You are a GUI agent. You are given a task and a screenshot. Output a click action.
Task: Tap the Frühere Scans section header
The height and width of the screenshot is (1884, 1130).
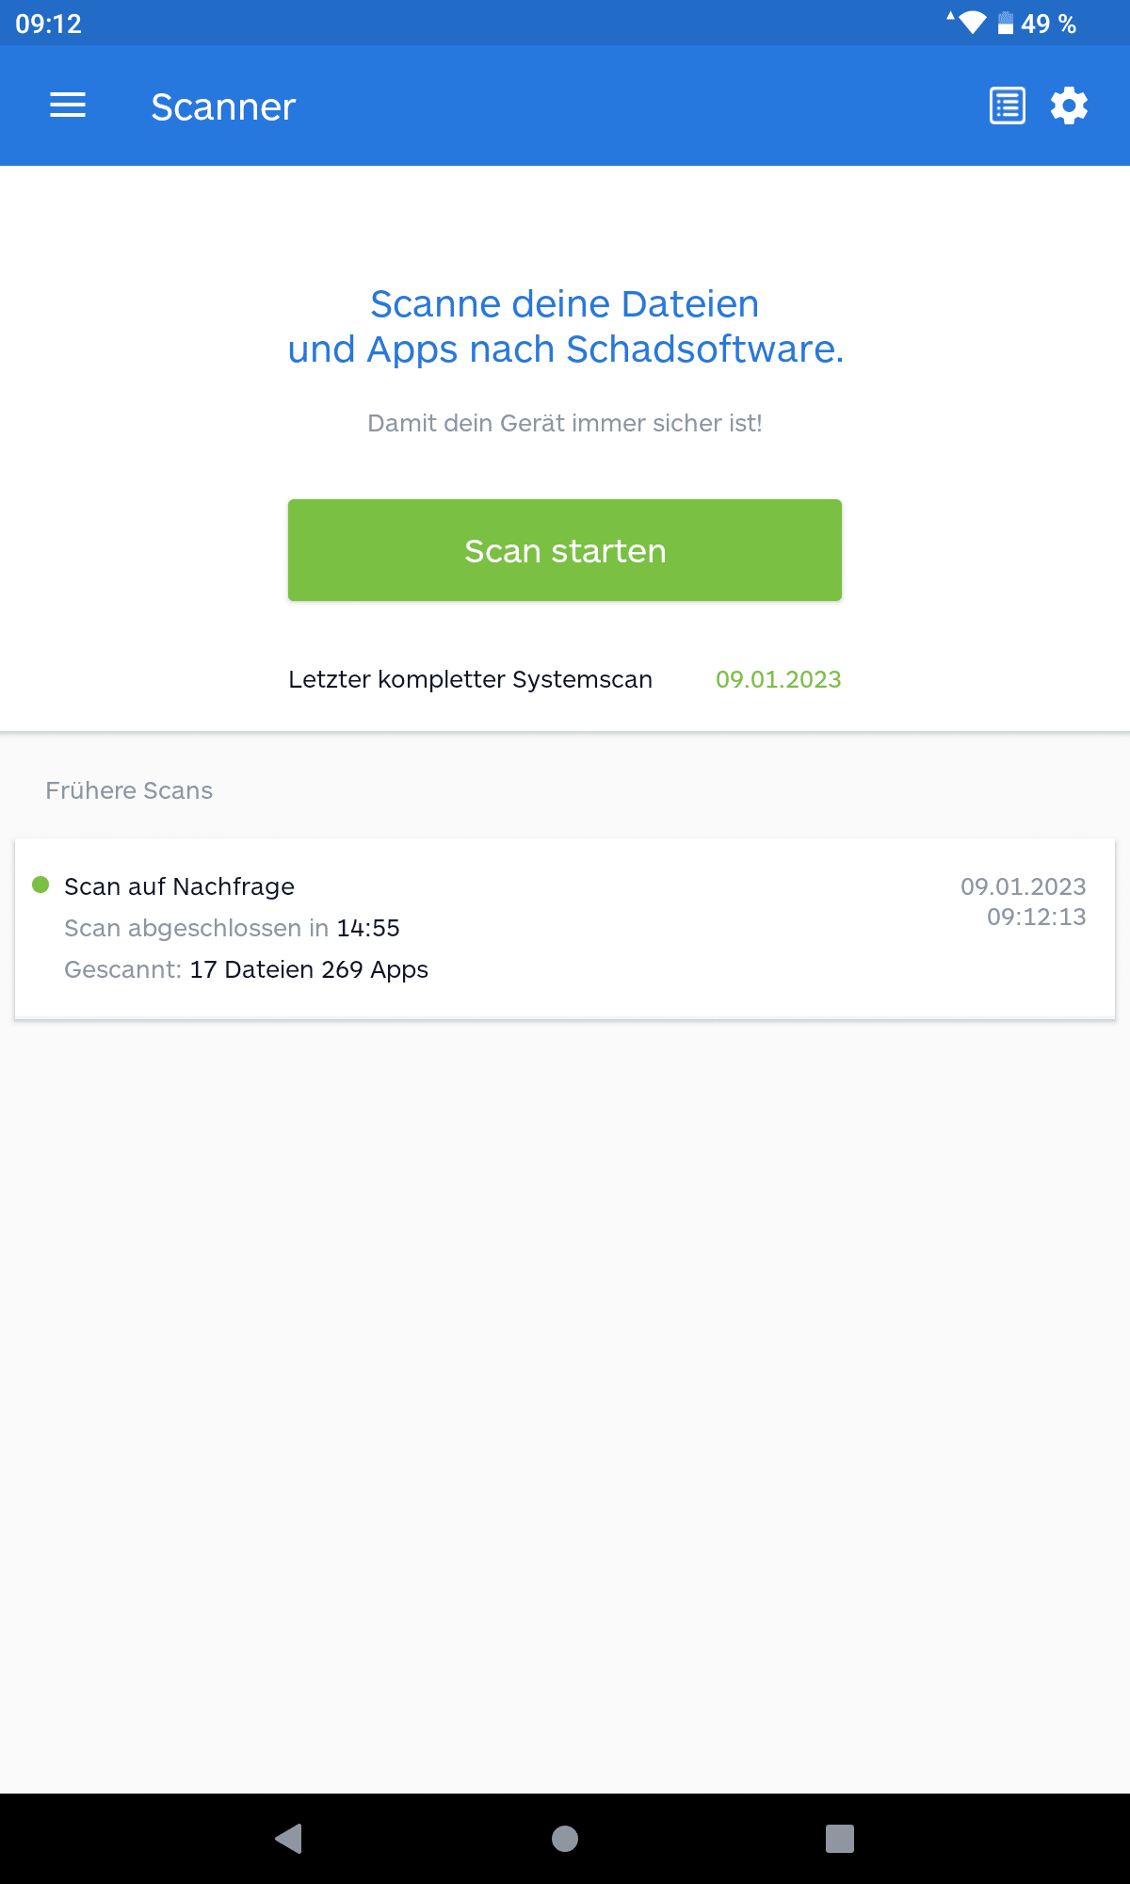coord(129,790)
